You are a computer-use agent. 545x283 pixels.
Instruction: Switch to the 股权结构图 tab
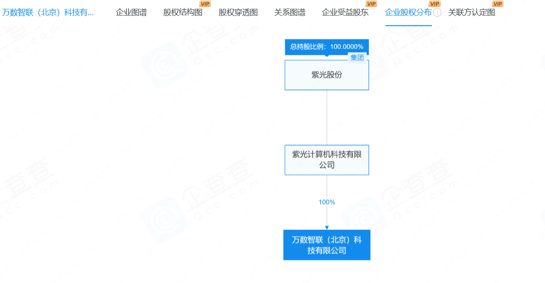[183, 12]
